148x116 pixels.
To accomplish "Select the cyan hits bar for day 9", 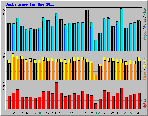I will point(44,35).
